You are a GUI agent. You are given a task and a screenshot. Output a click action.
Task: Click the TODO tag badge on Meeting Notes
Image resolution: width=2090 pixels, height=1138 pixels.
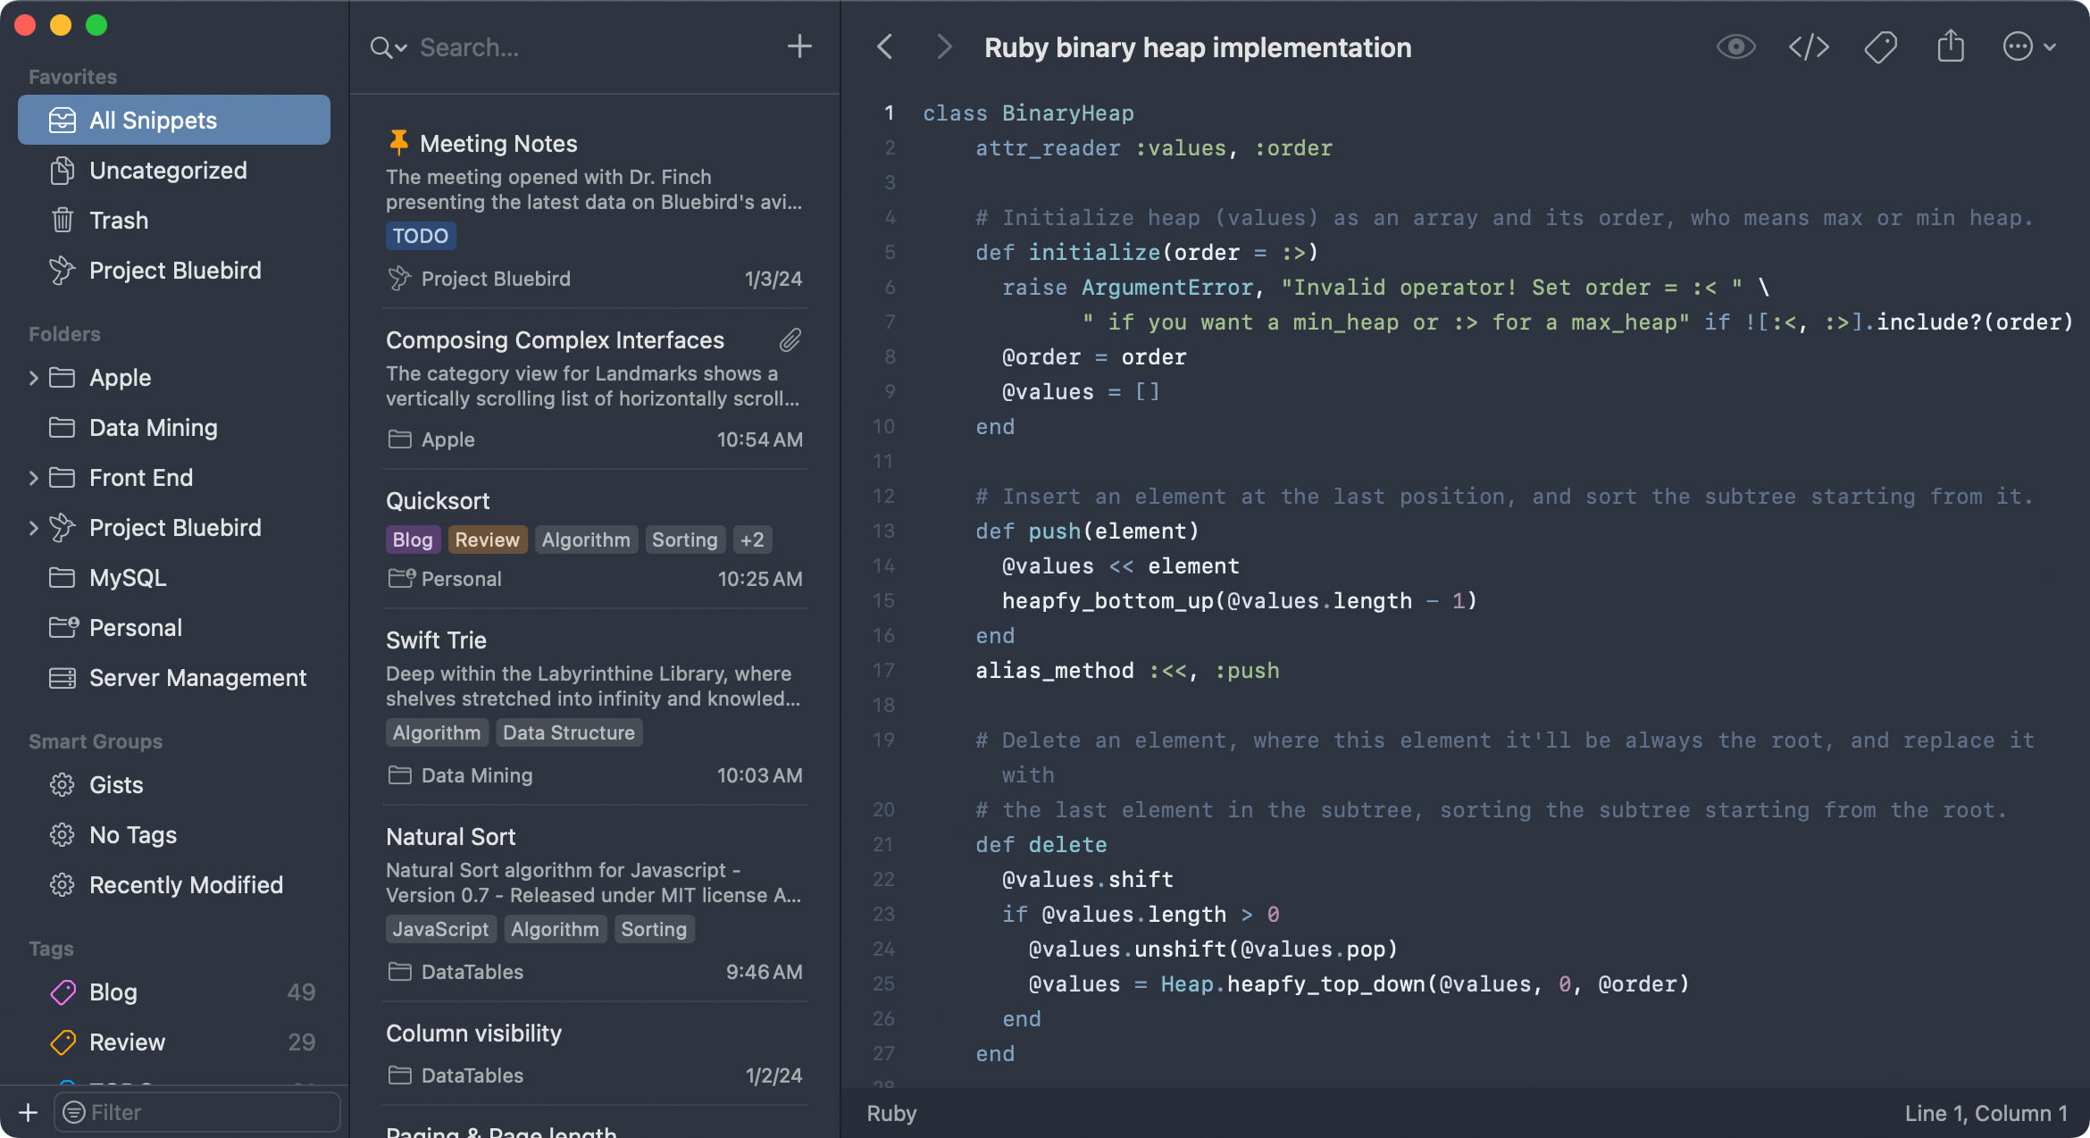pos(420,235)
